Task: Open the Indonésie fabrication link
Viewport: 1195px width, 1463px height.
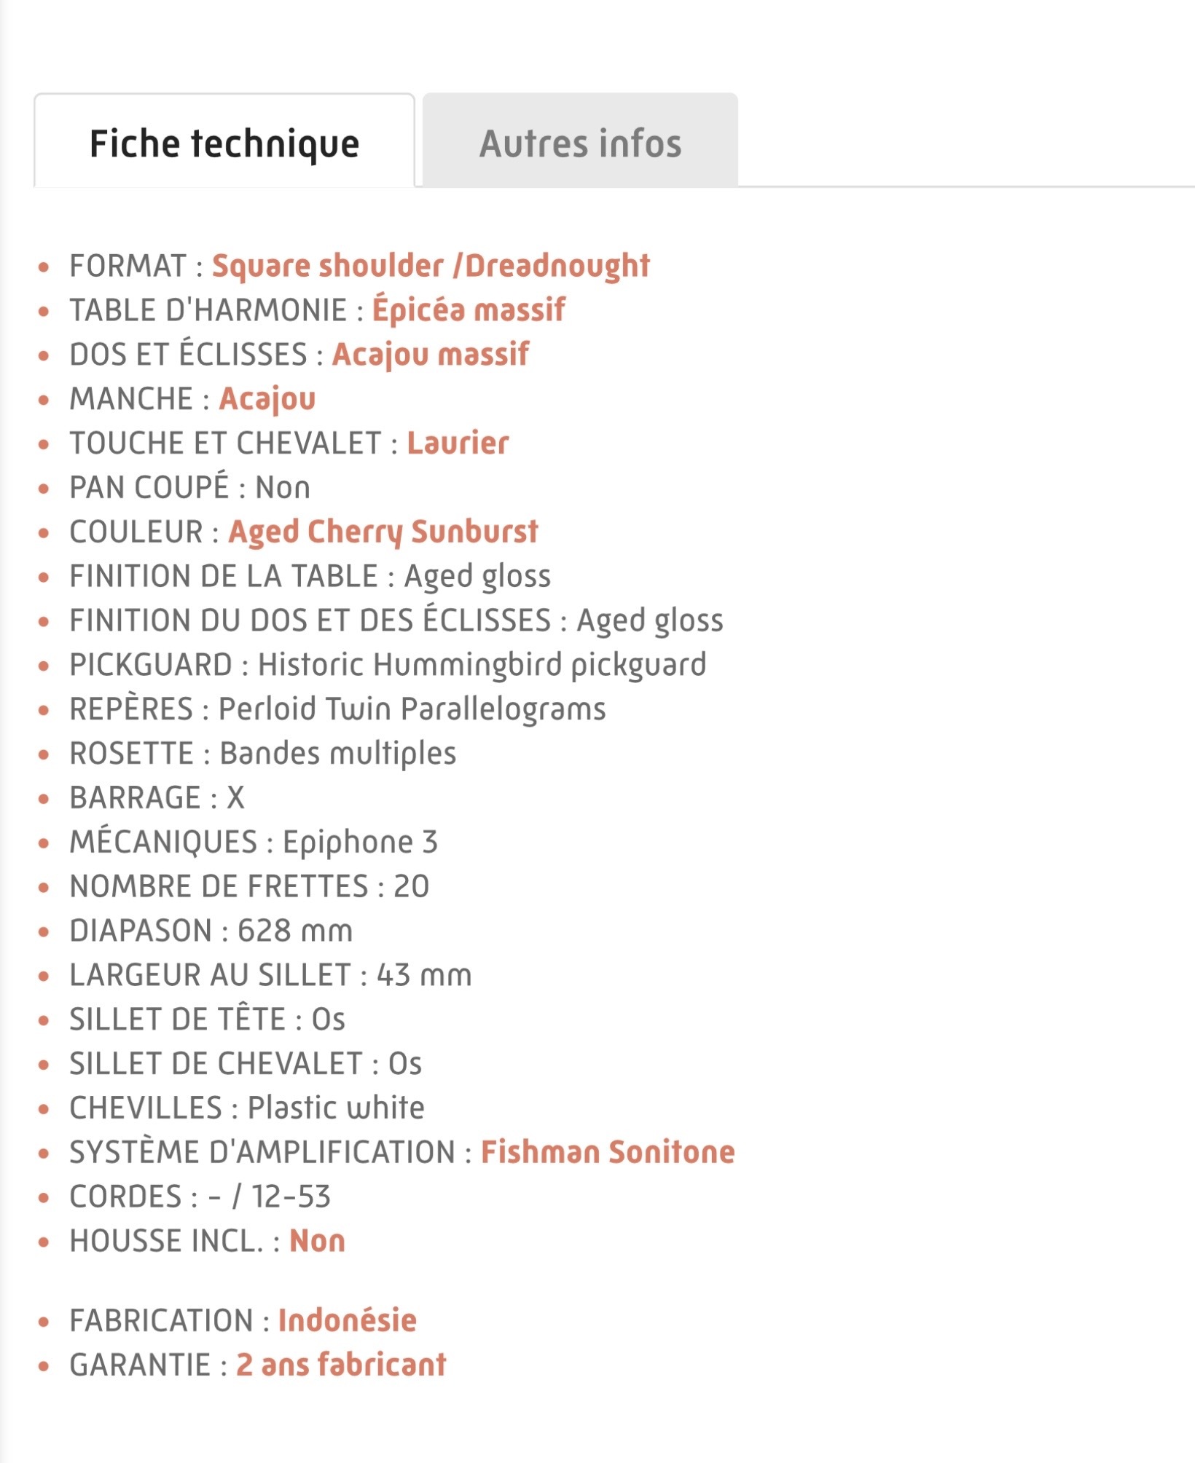Action: point(347,1320)
